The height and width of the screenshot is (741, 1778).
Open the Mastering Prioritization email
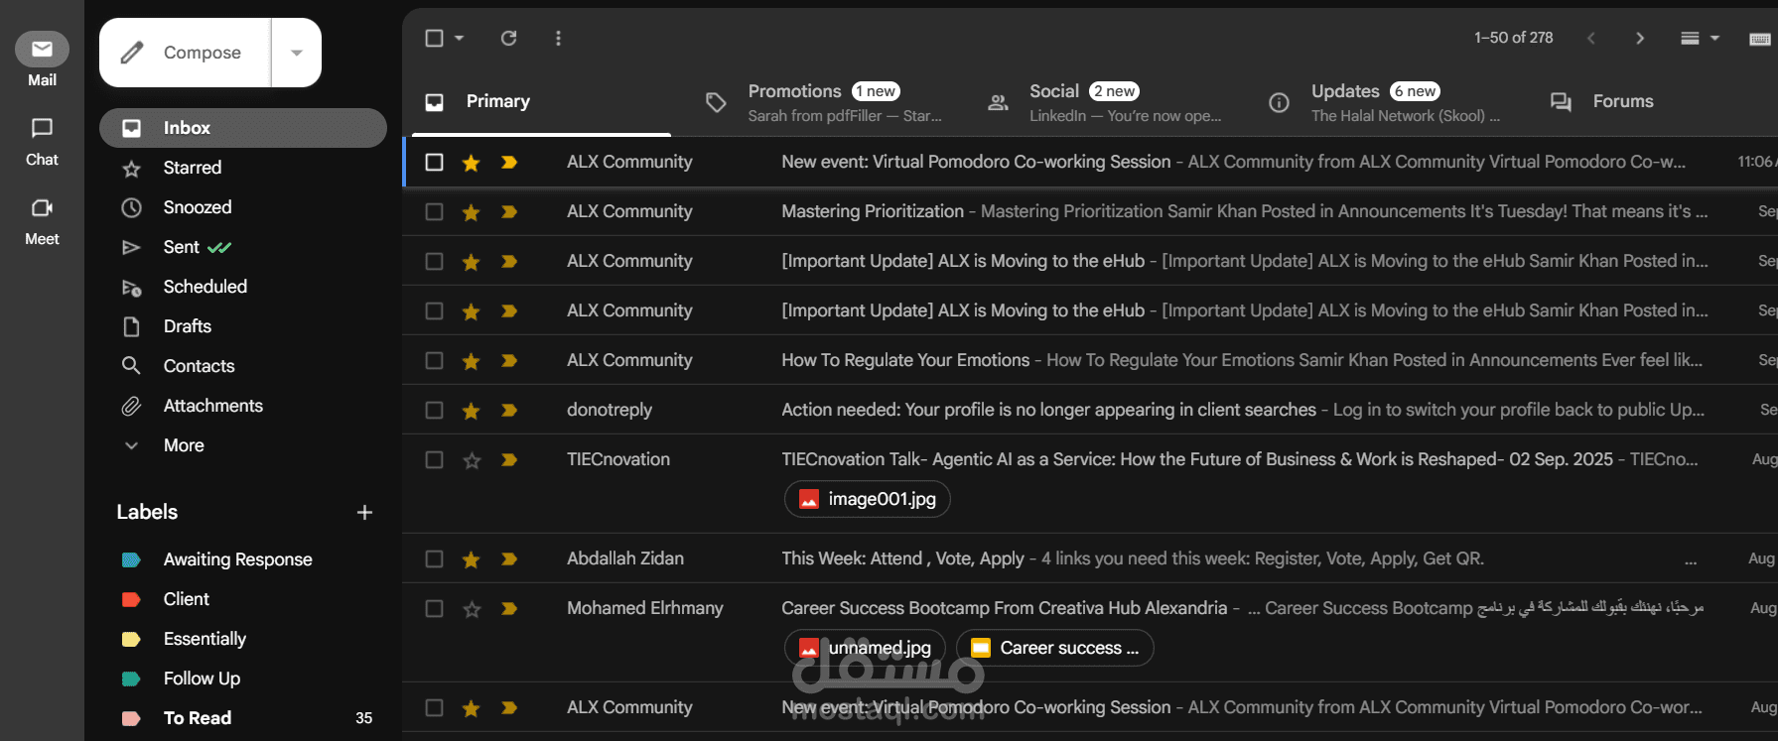pyautogui.click(x=1090, y=211)
